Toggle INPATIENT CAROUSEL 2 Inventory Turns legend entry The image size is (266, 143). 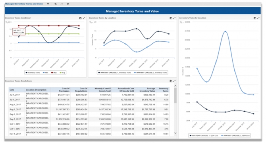click(150, 73)
